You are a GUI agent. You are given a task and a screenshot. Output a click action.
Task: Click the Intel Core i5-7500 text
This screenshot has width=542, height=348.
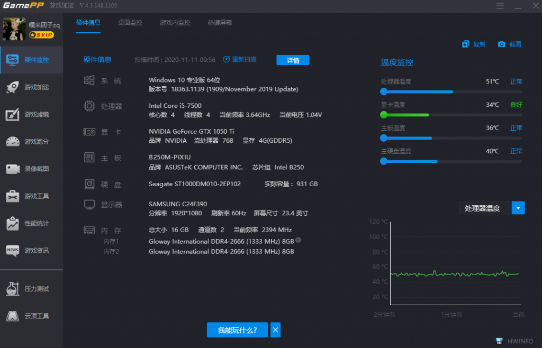point(175,106)
